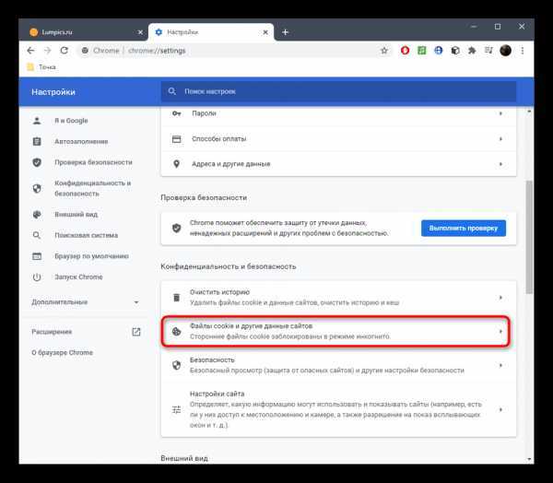The height and width of the screenshot is (483, 553).
Task: Click the card icon beside Способы оплаты
Action: point(176,139)
